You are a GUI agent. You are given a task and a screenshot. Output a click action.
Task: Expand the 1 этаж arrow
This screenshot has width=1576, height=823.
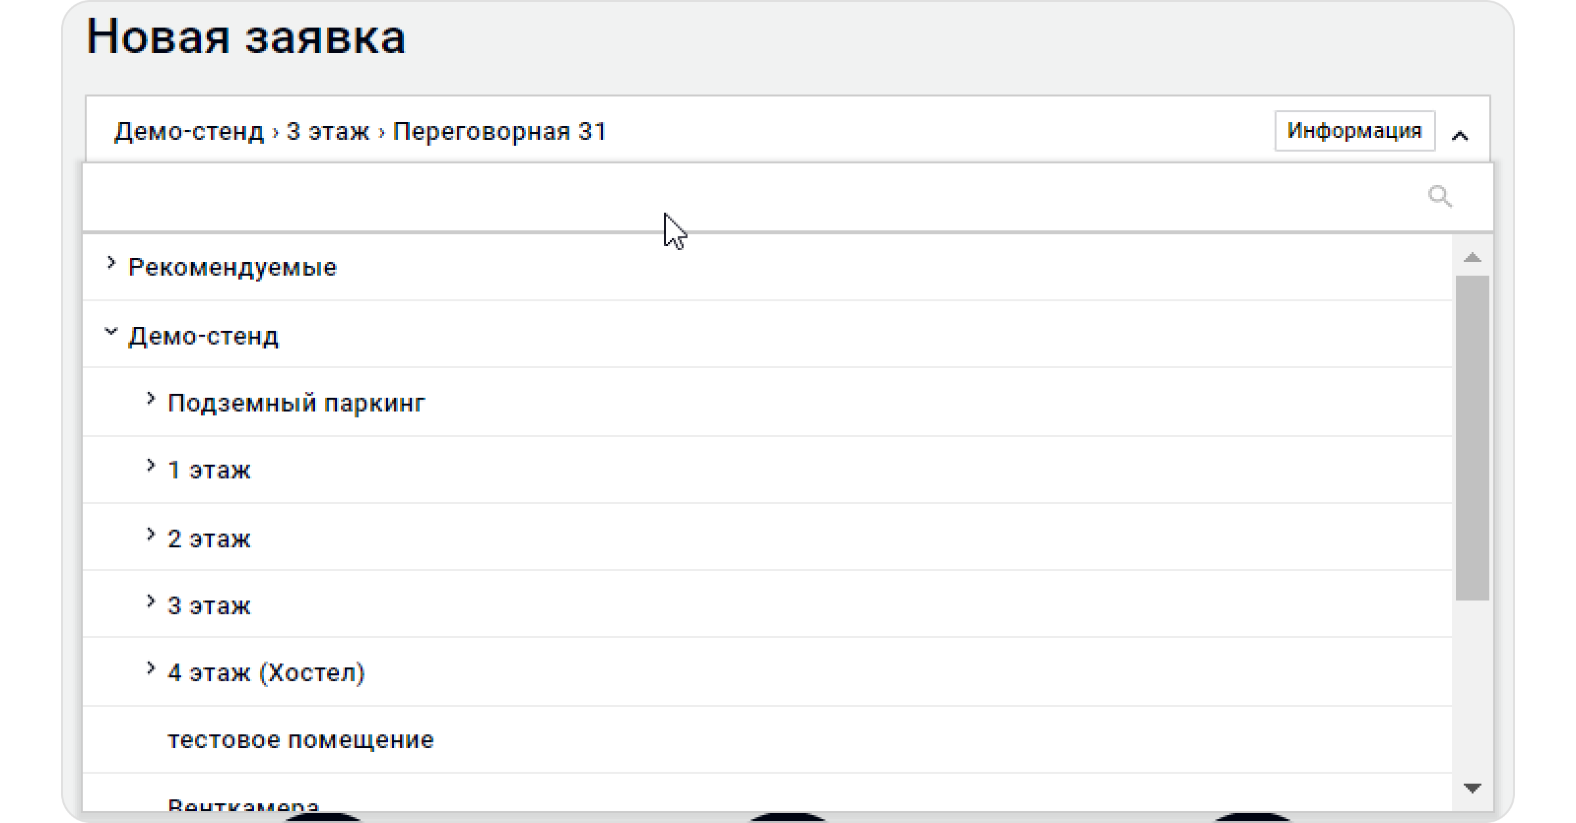coord(150,466)
